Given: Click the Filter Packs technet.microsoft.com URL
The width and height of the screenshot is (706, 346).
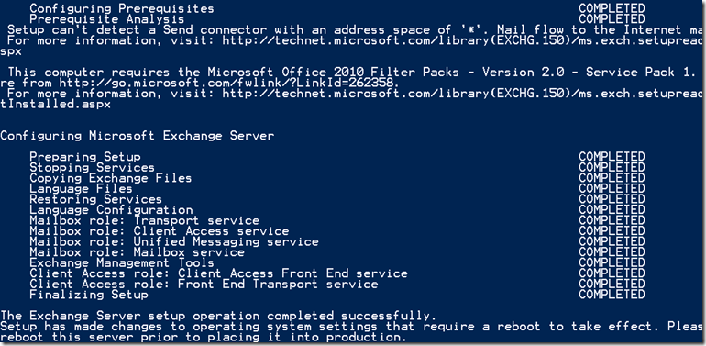Looking at the screenshot, I should tap(464, 94).
